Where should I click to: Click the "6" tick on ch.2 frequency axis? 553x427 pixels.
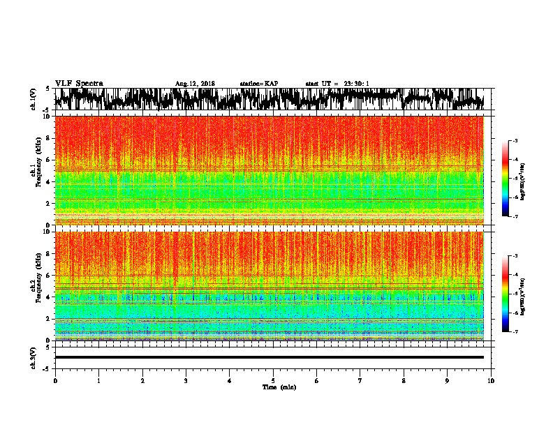(49, 276)
